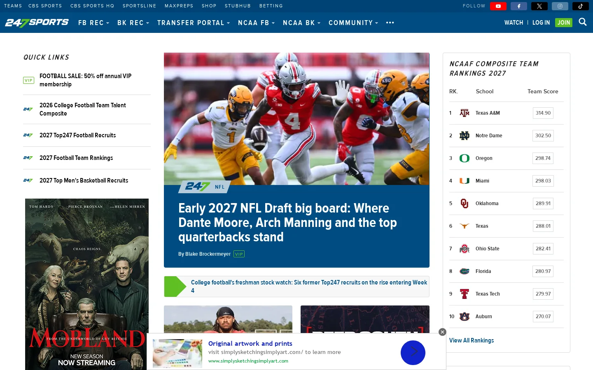Click the 247Sports logo
This screenshot has width=593, height=370.
click(37, 23)
